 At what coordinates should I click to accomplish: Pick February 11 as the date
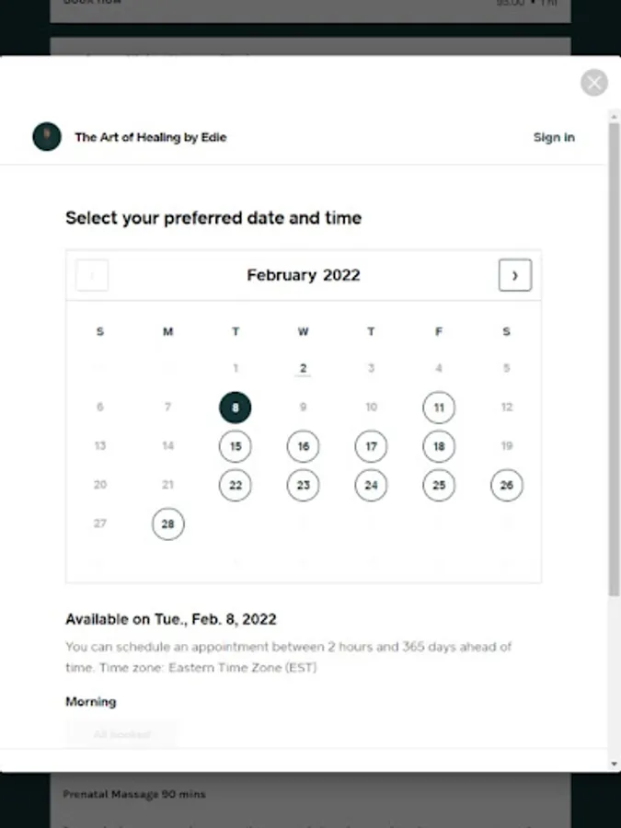click(x=439, y=408)
